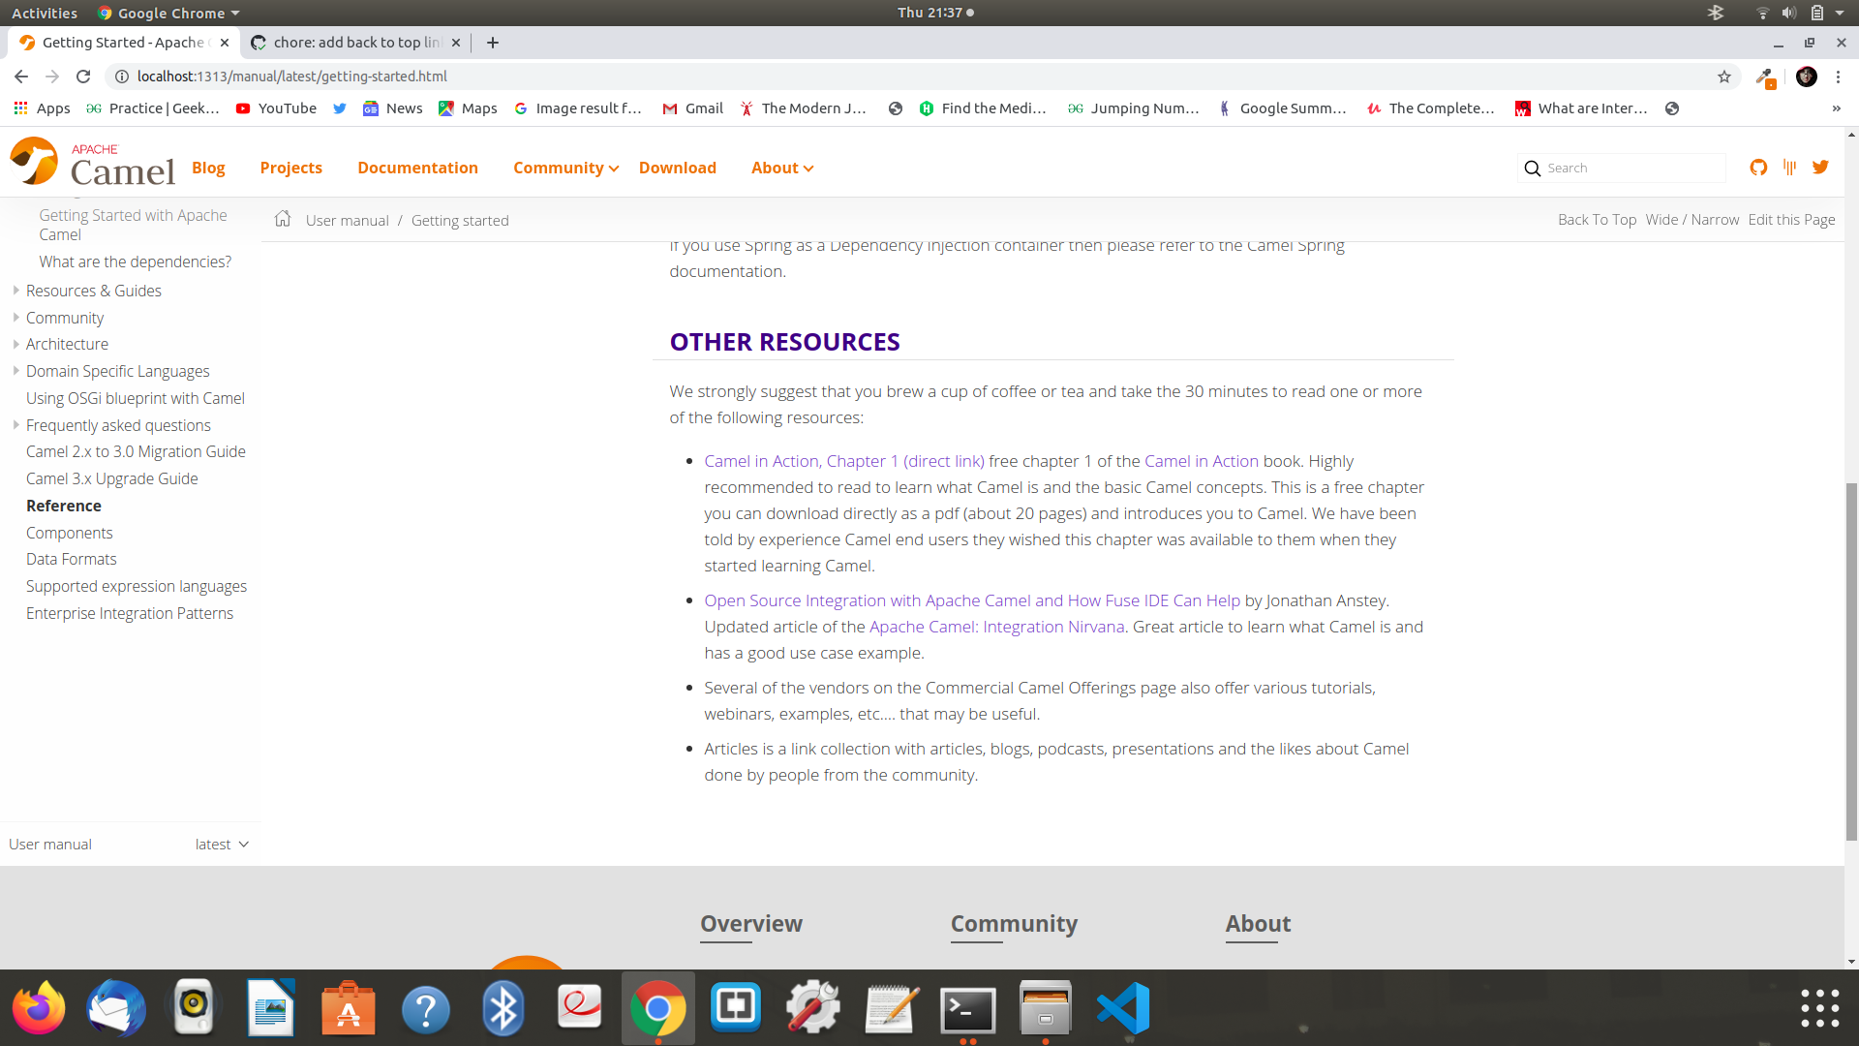Image resolution: width=1859 pixels, height=1046 pixels.
Task: Switch to the chore: add back to top tab
Action: (x=354, y=43)
